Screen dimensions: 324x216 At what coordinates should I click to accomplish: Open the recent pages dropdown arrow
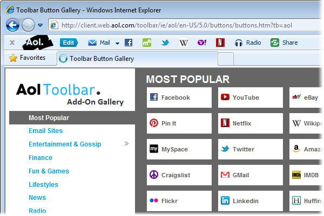click(x=40, y=25)
